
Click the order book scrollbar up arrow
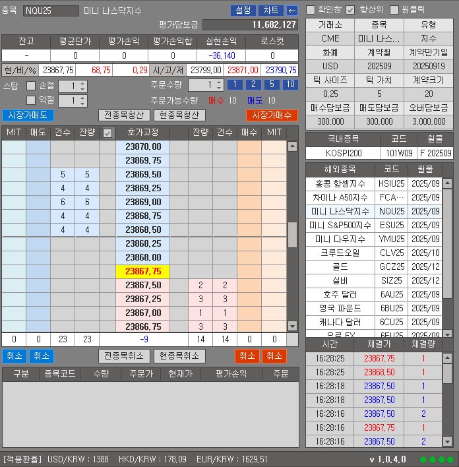tap(292, 146)
